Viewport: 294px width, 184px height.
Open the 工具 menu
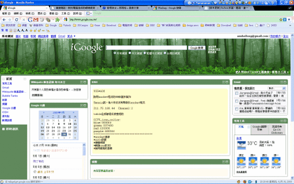point(66,14)
